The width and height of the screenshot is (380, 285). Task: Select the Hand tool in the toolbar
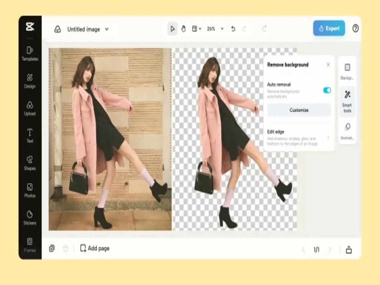(x=184, y=28)
